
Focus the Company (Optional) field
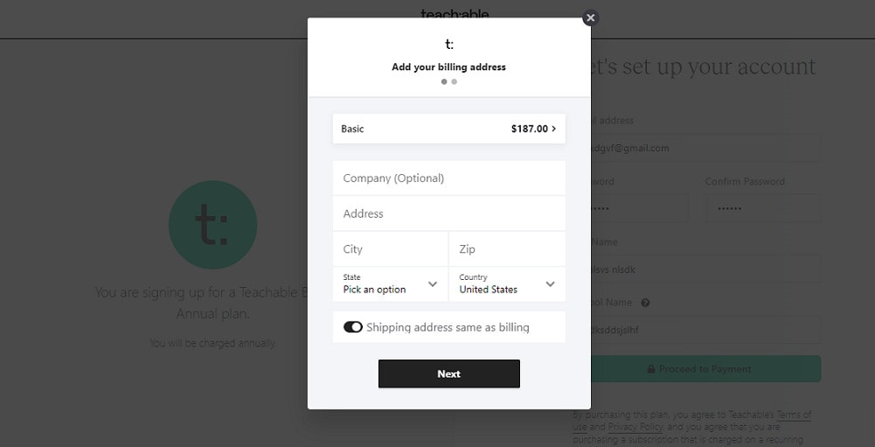tap(448, 178)
